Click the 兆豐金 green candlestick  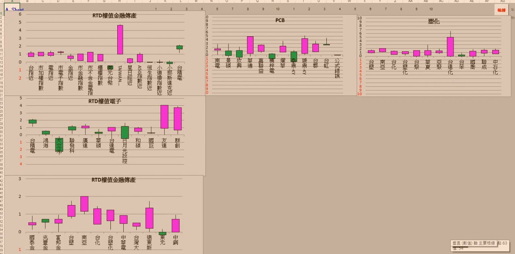(45, 221)
